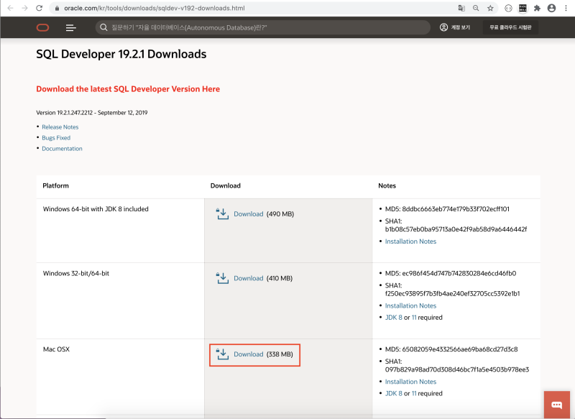Open the Chrome three-dot menu
575x419 pixels.
click(566, 8)
